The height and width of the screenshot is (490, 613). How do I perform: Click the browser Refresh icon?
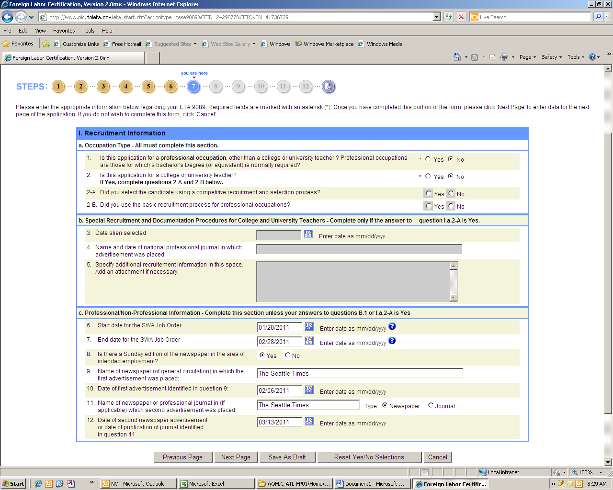point(448,17)
